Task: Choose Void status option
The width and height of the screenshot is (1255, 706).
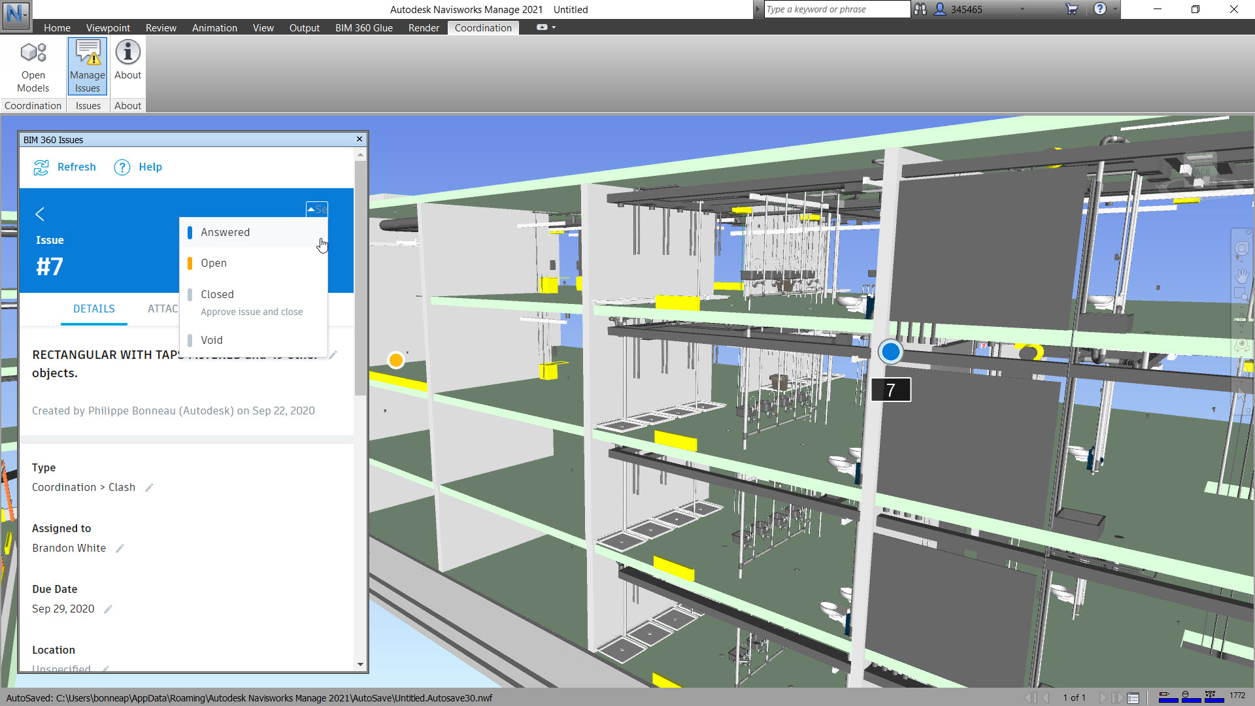Action: coord(212,340)
